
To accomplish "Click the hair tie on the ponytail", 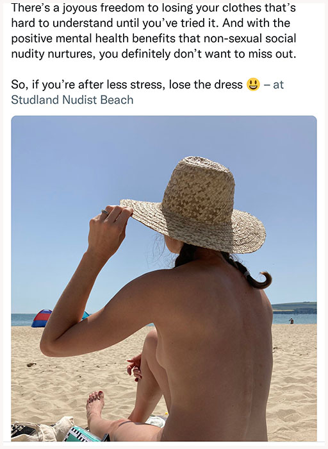I will tap(247, 273).
